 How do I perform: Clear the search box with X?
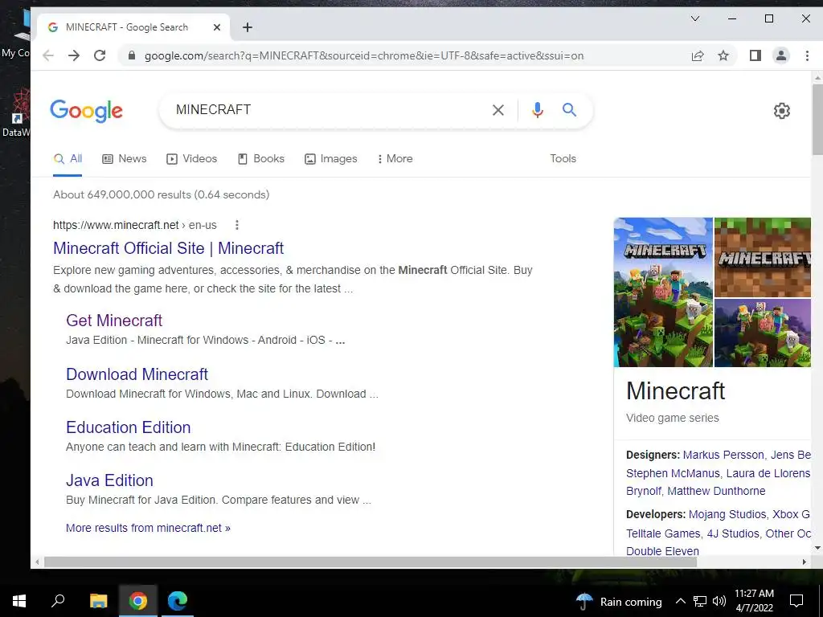point(498,110)
